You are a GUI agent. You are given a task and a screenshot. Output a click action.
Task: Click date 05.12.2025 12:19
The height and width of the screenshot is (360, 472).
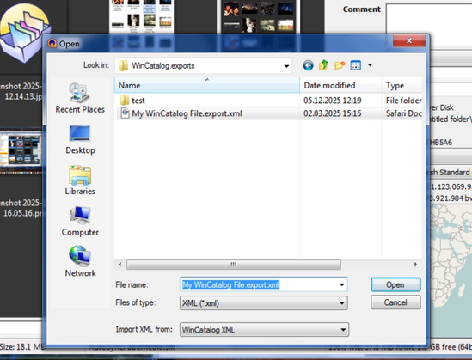[333, 101]
